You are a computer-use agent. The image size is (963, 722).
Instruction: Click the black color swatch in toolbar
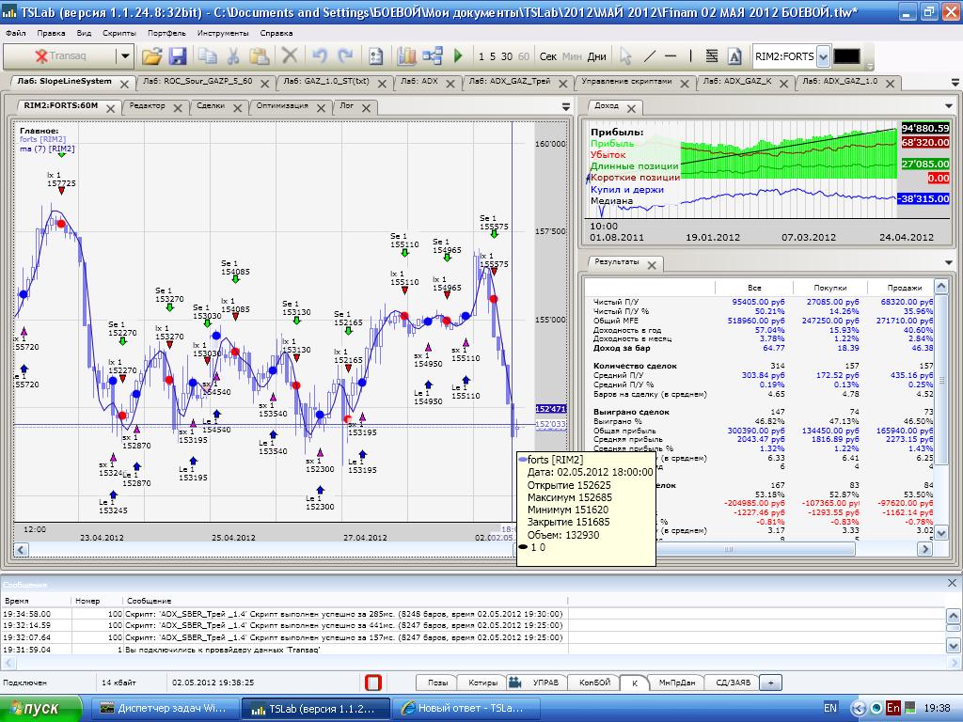pos(846,56)
